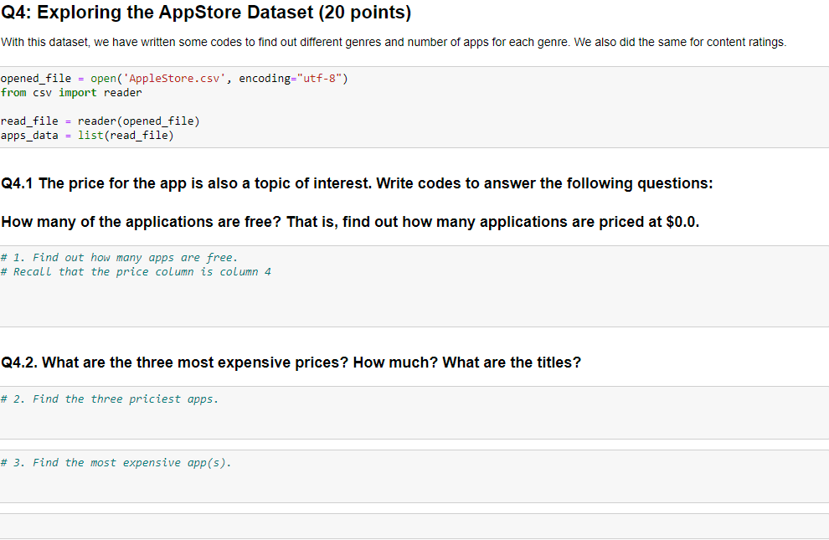This screenshot has width=829, height=540.
Task: Click the 'open' function keyword in code
Action: click(103, 79)
